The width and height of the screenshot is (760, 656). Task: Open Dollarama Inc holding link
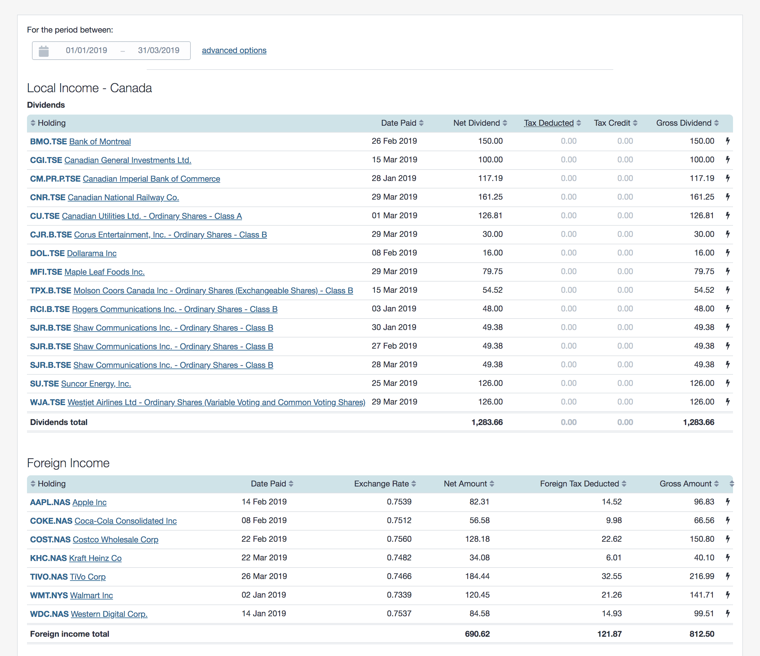(x=92, y=253)
